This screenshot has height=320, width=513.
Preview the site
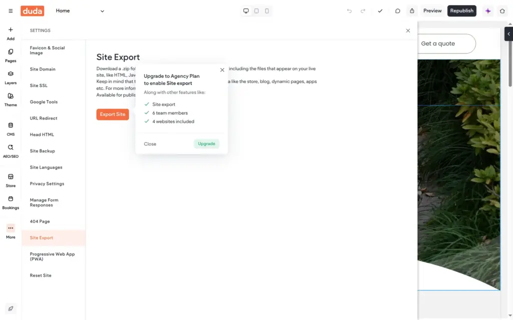coord(432,11)
